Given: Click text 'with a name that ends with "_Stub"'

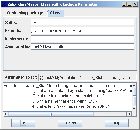Looking at the screenshot, I should pos(67,101).
